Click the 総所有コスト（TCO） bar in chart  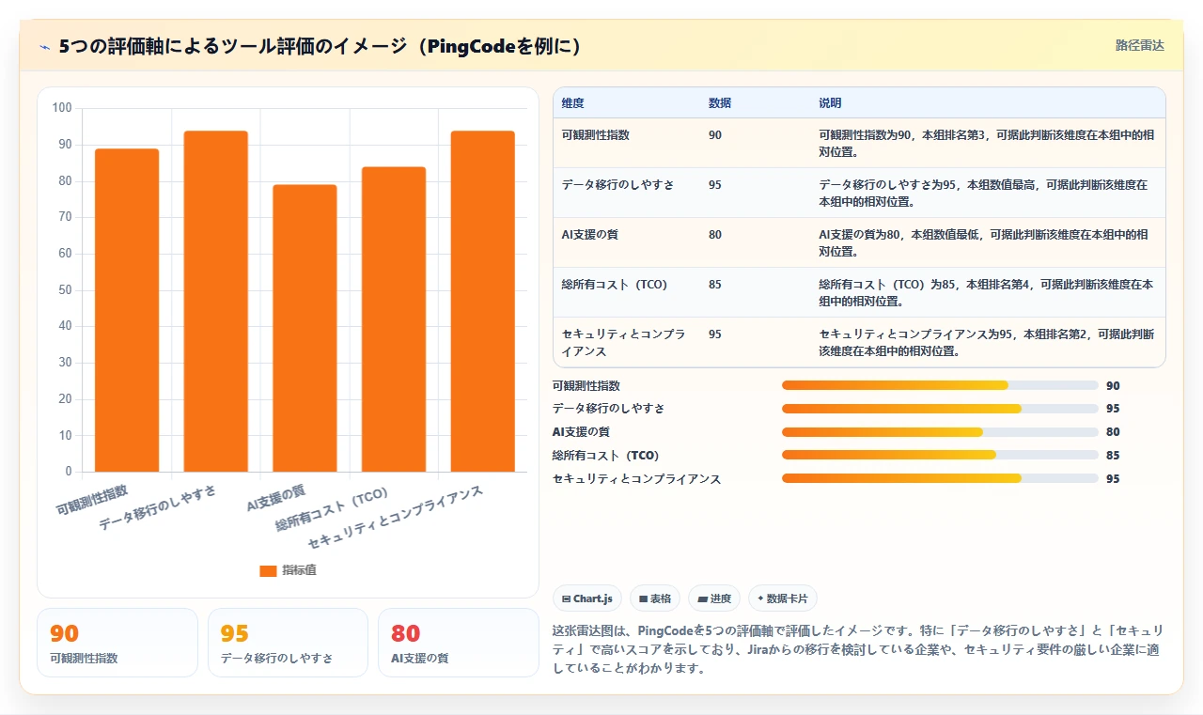[394, 319]
